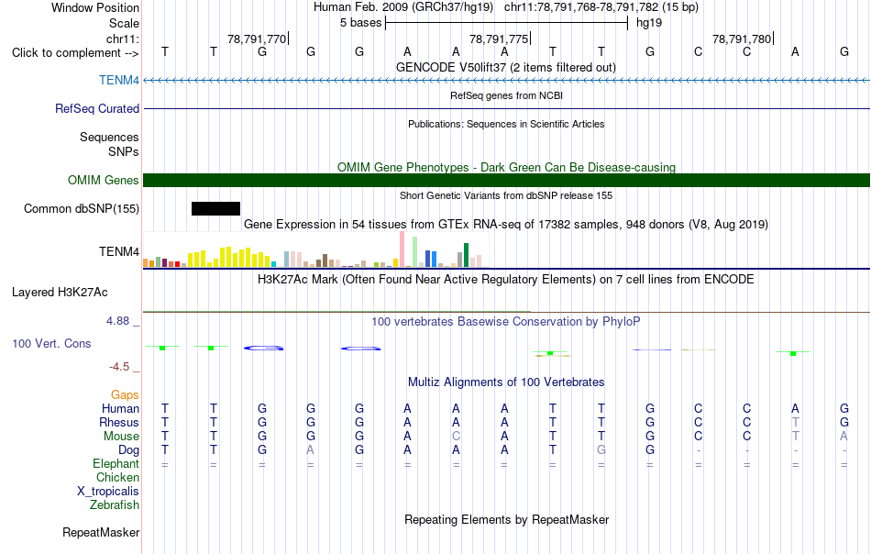Image resolution: width=871 pixels, height=554 pixels.
Task: Click the GENCODE V50lift37 track title
Action: click(x=506, y=67)
